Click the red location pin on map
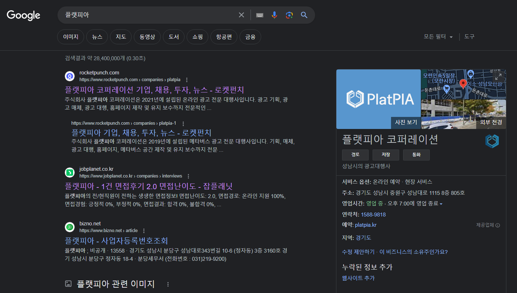 pos(463,84)
